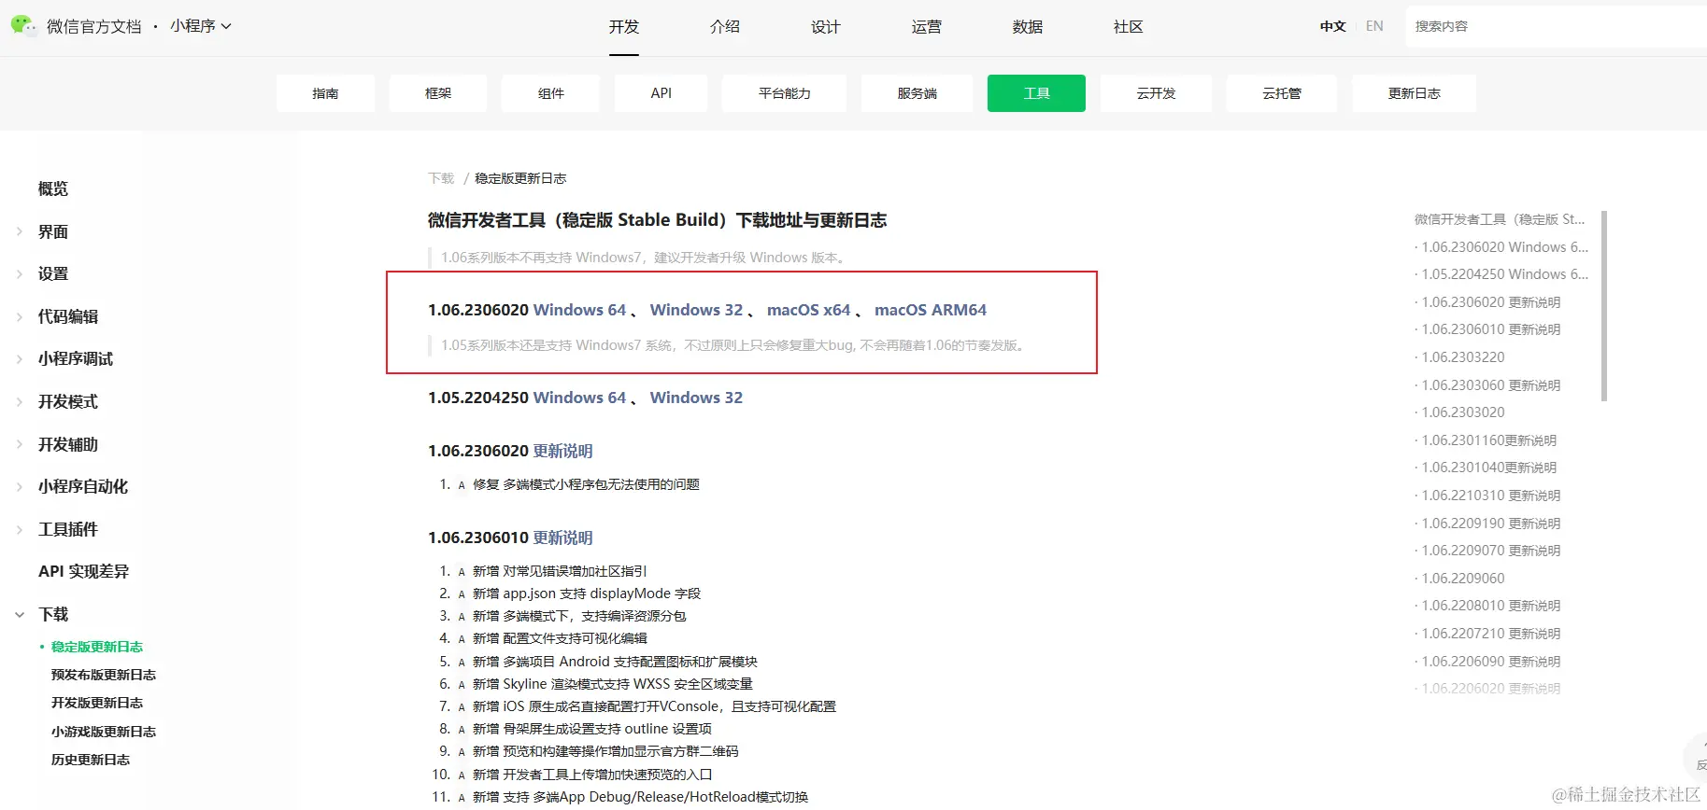Download the macOS ARM64 build
This screenshot has height=810, width=1707.
[931, 310]
